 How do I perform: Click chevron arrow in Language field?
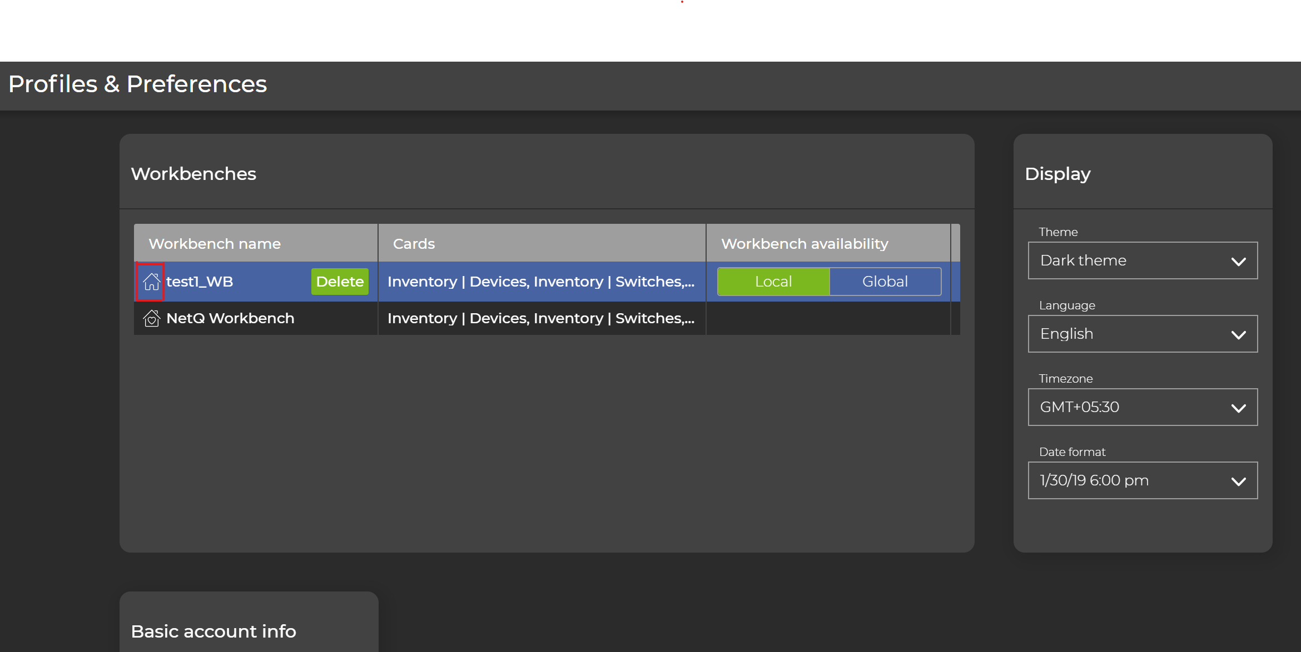coord(1238,335)
